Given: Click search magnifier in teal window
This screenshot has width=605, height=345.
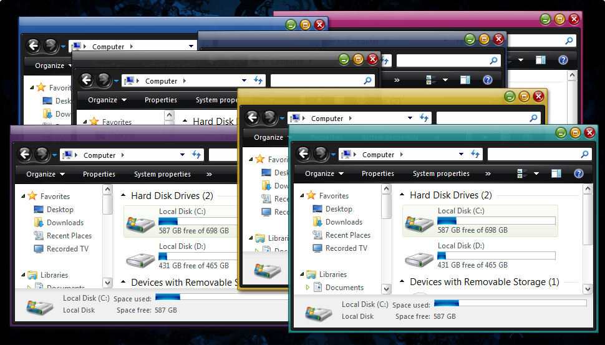Looking at the screenshot, I should tap(584, 154).
